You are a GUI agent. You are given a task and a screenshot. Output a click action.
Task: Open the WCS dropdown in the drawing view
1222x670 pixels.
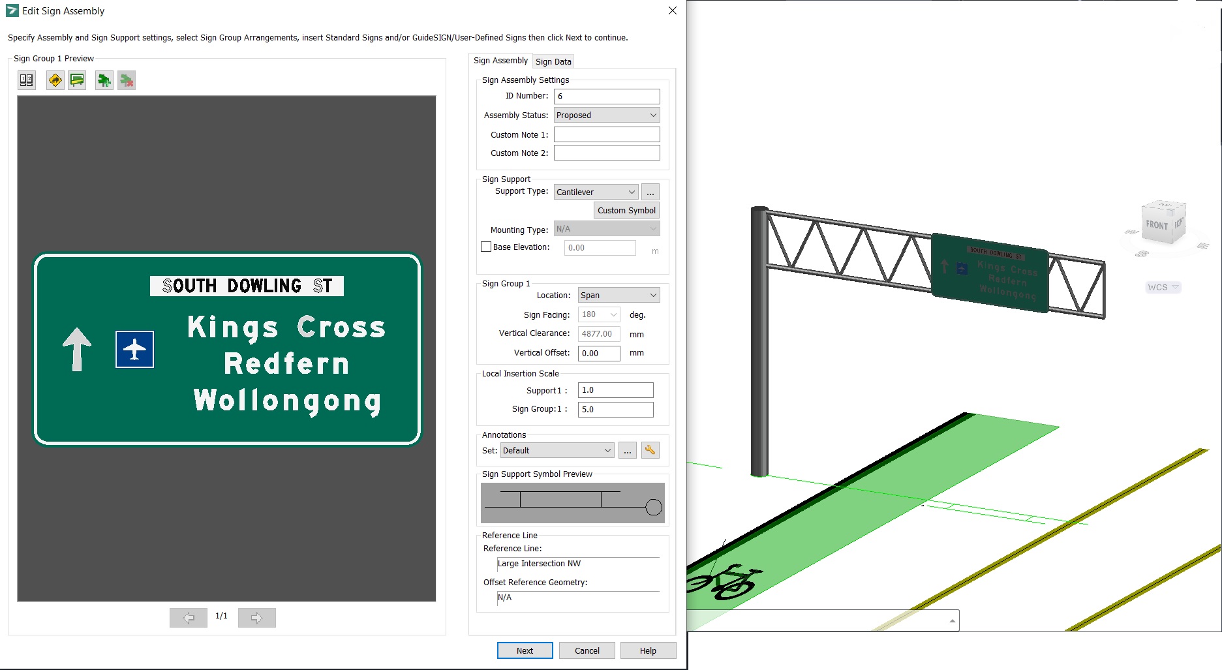tap(1163, 287)
